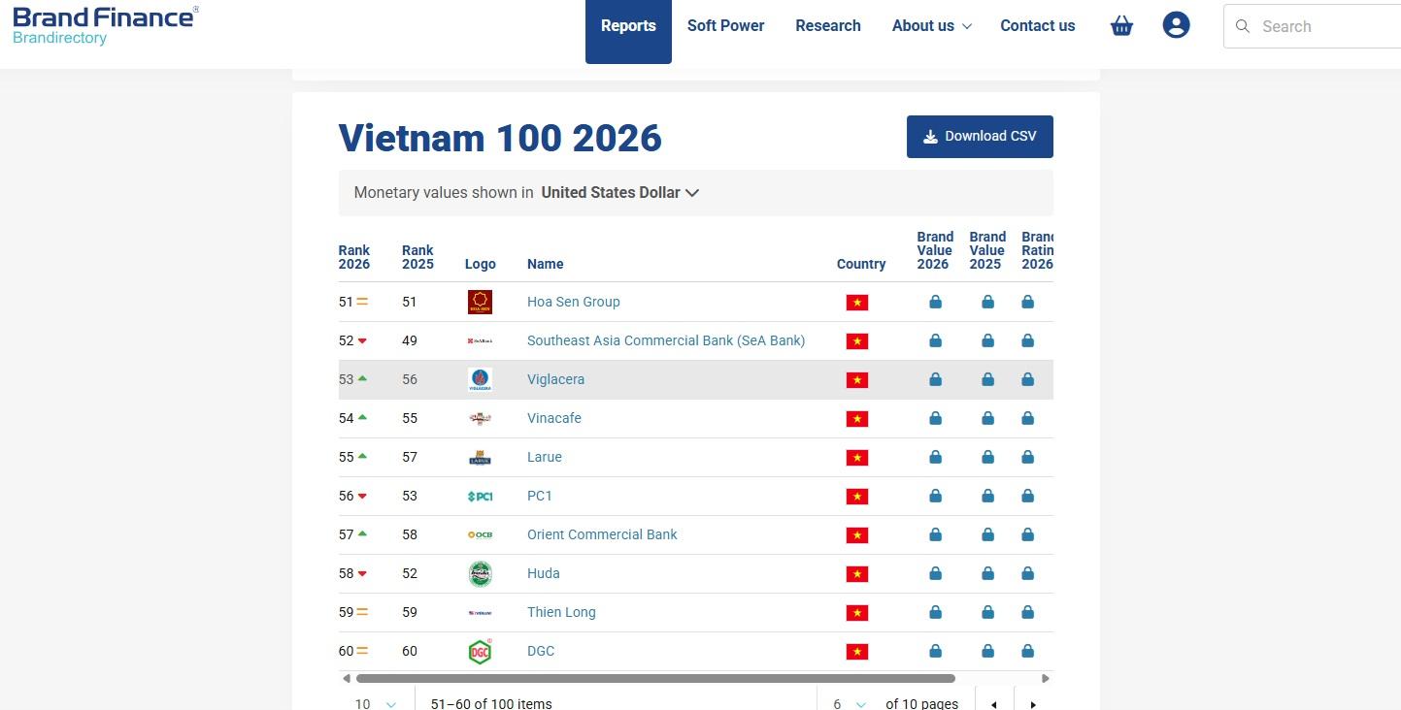The height and width of the screenshot is (710, 1401).
Task: Click DGC Brand Value 2026 lock icon
Action: [x=935, y=651]
